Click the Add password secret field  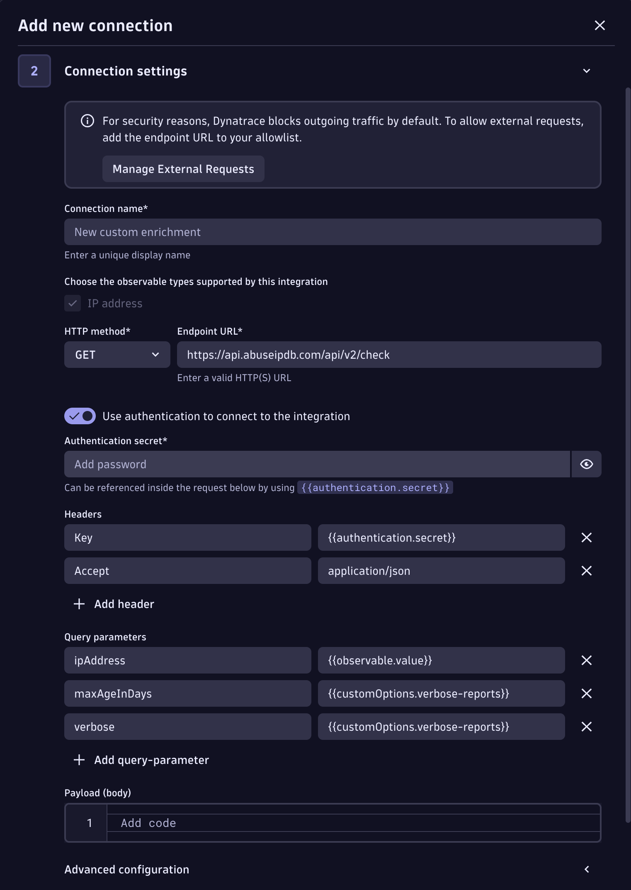point(317,464)
